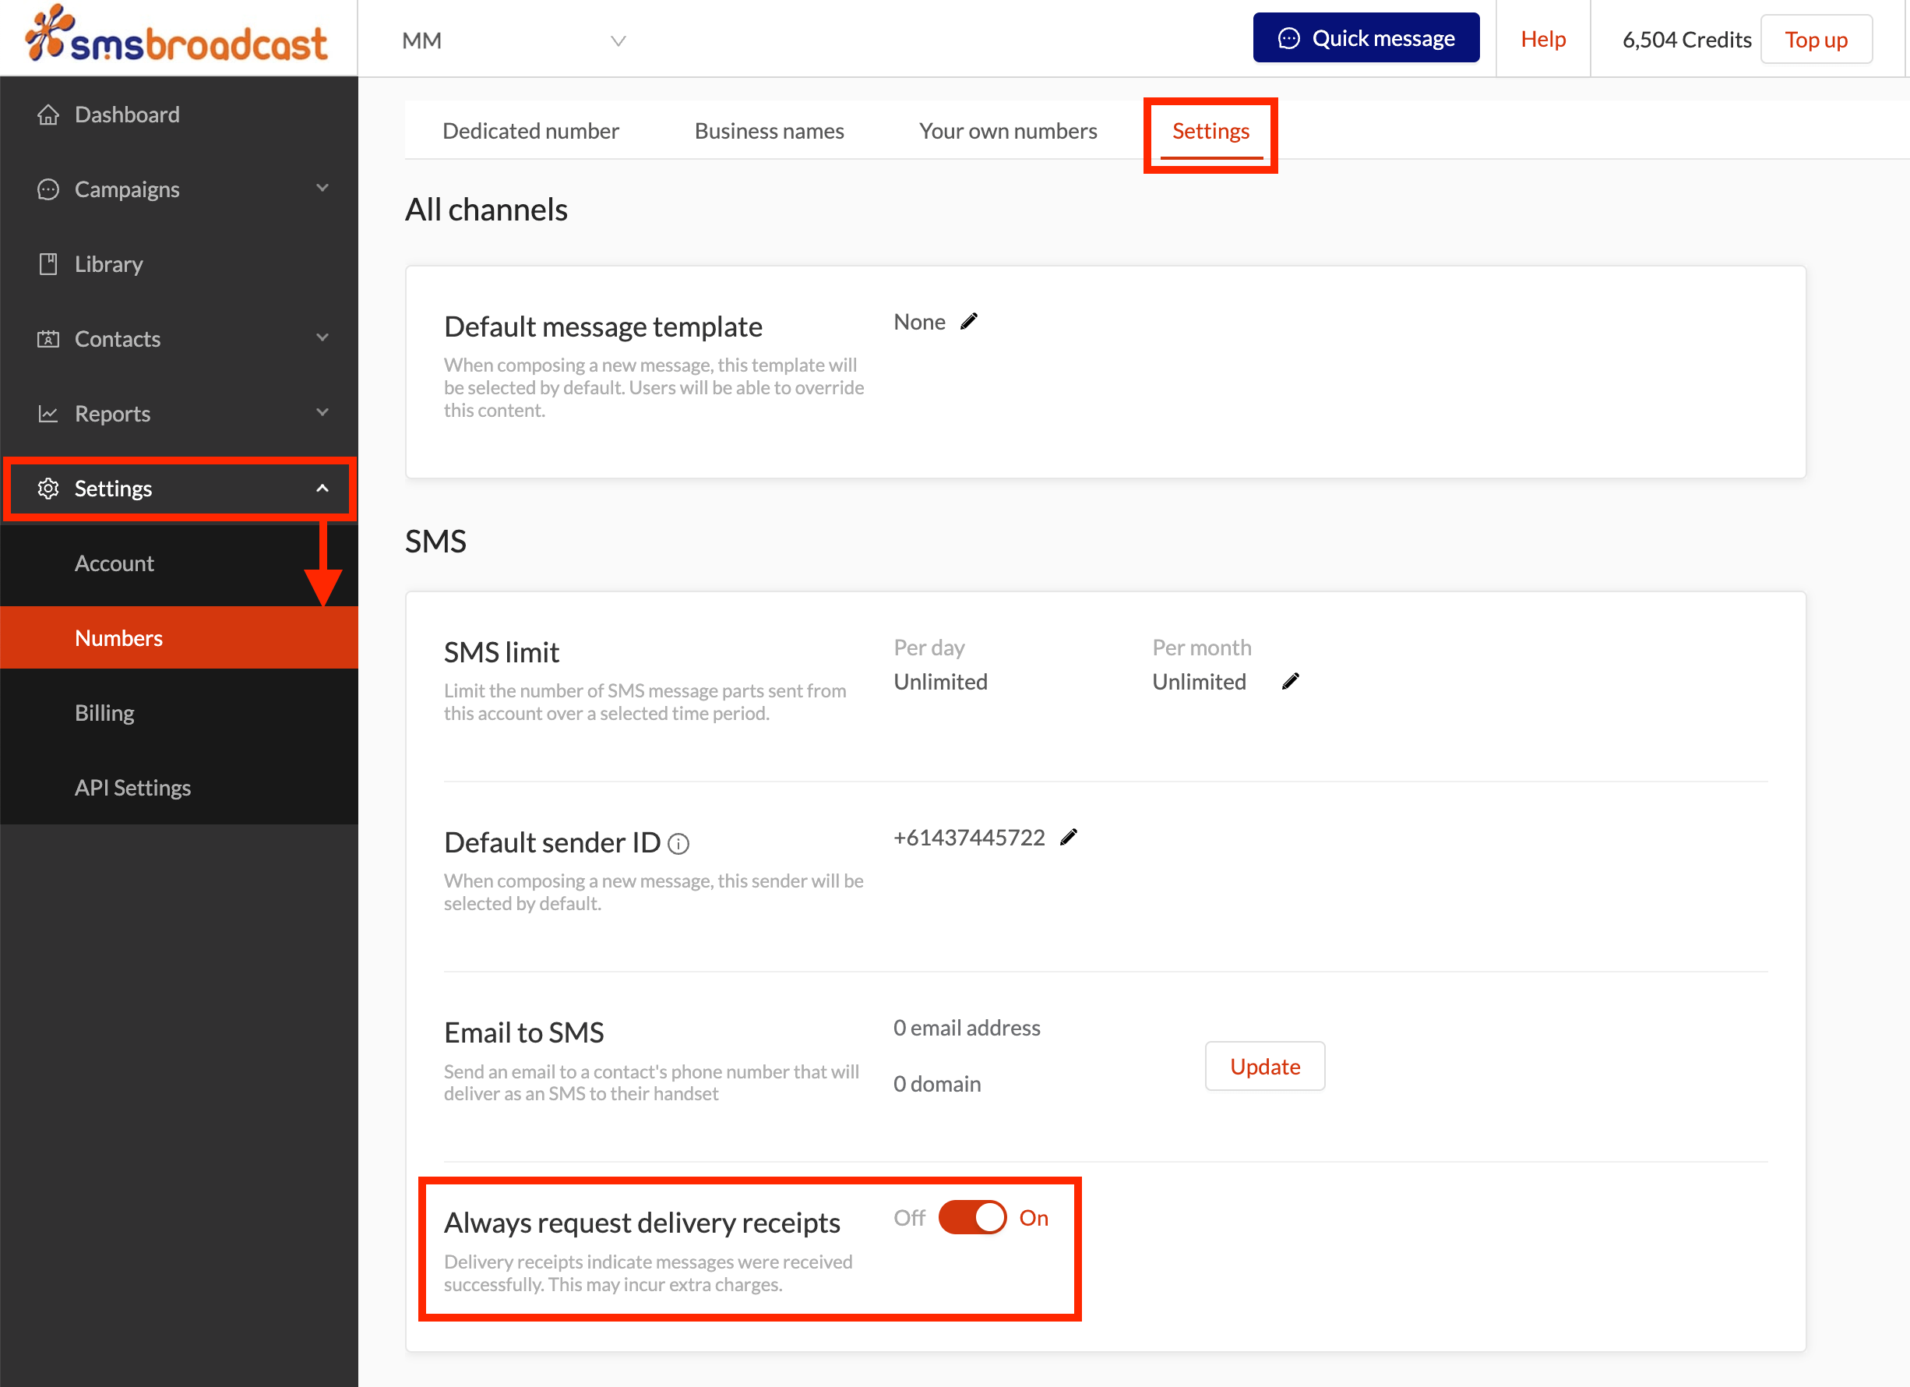
Task: Click pencil icon to edit SMS limit
Action: tap(1290, 681)
